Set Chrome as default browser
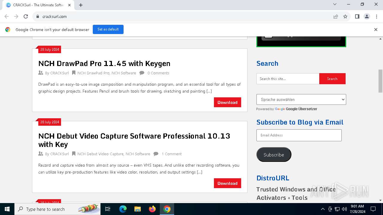 click(x=108, y=29)
